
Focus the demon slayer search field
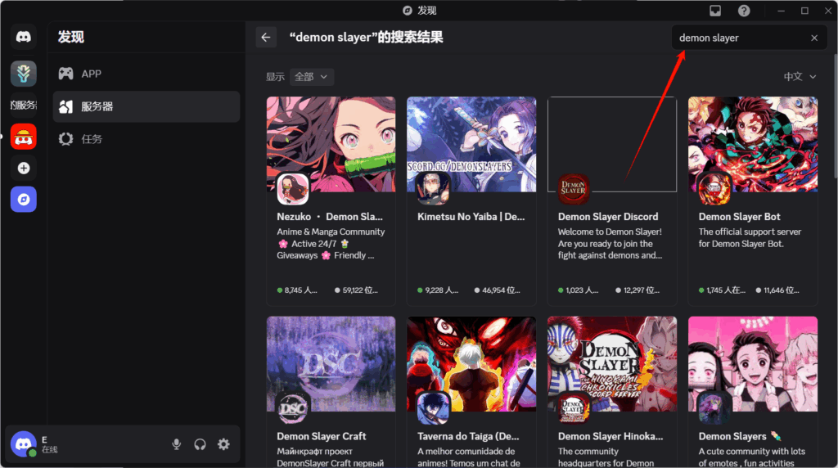click(x=750, y=38)
